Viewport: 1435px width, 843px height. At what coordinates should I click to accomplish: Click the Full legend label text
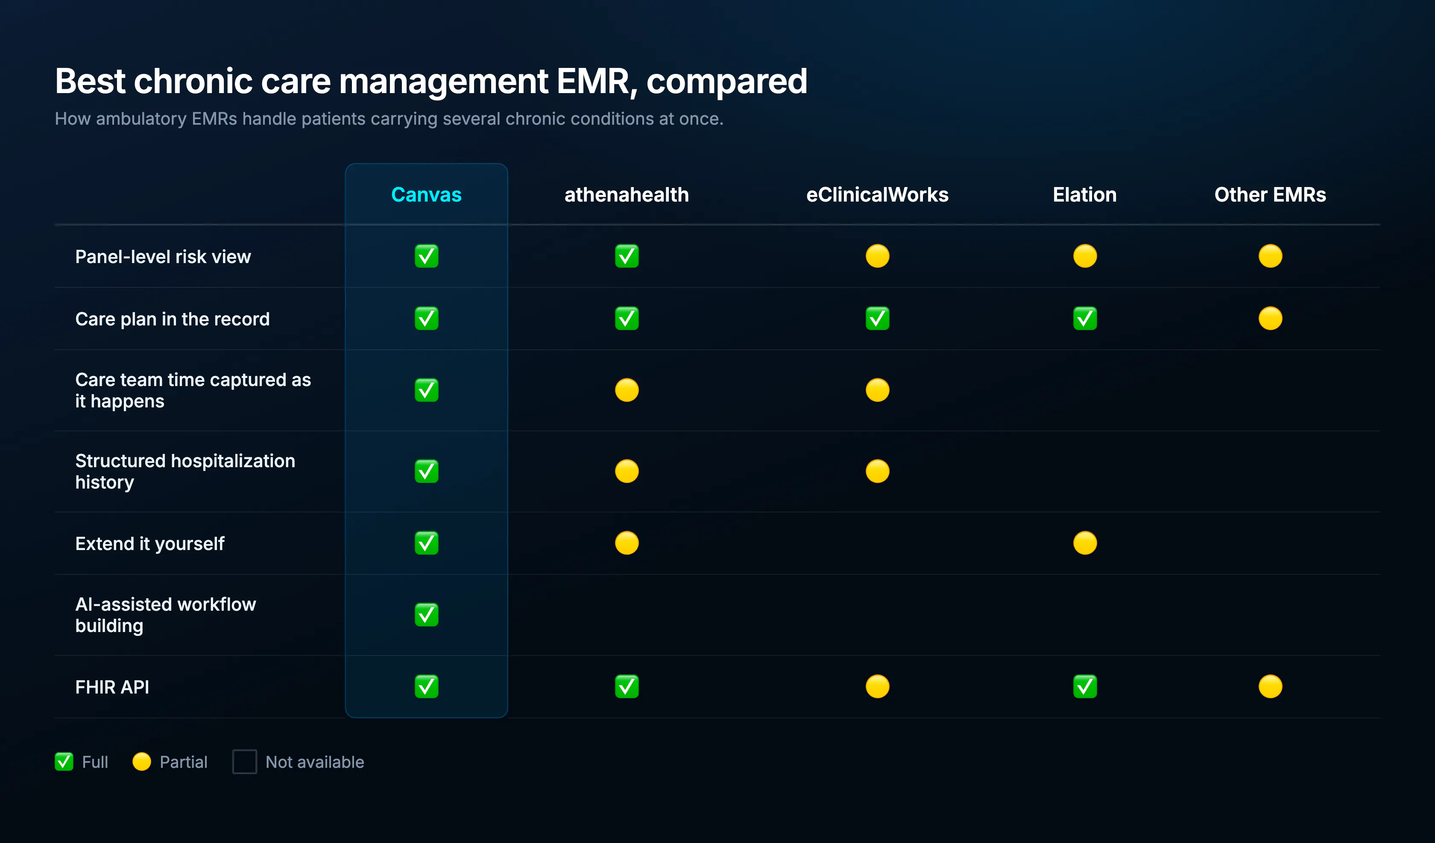coord(95,762)
